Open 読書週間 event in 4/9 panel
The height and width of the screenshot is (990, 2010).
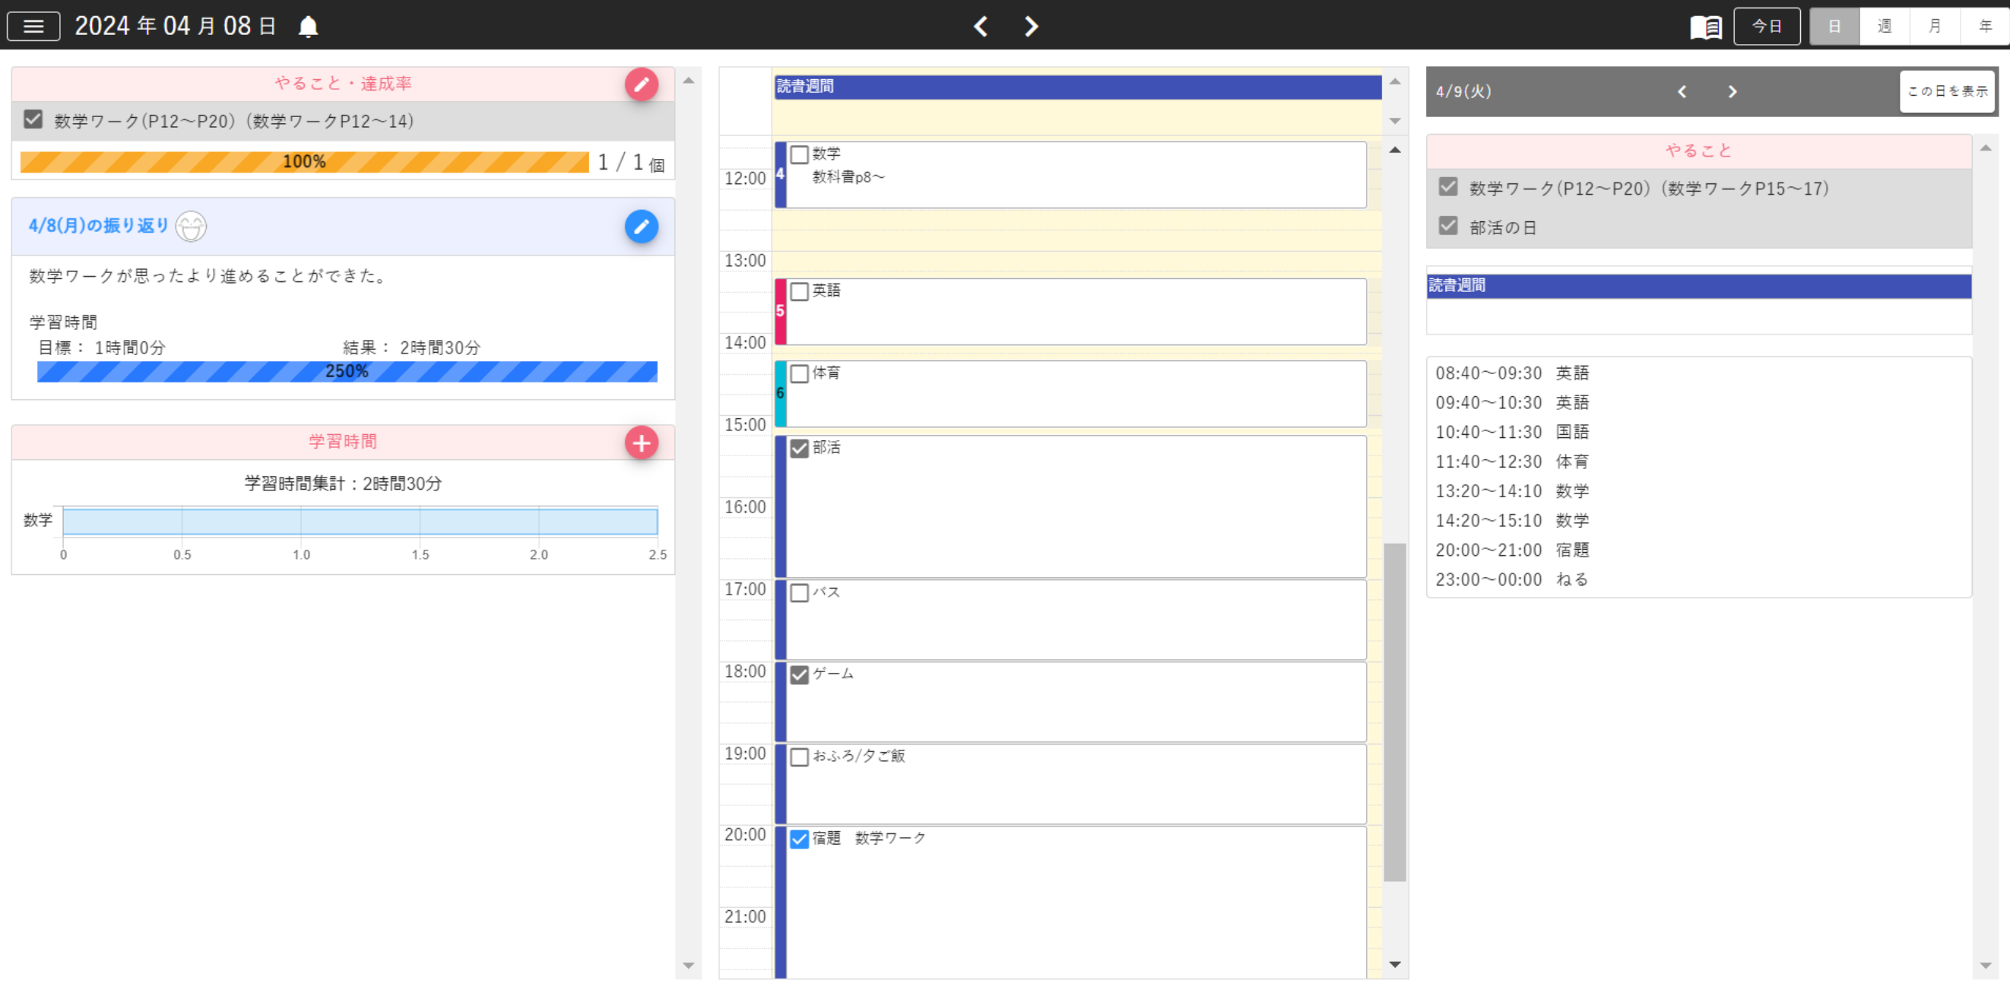(1699, 287)
